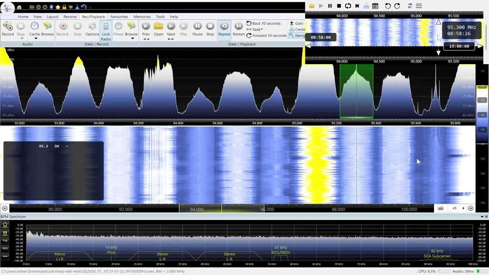
Task: Click the circle button atop BFM Spectrum sidebar
Action: point(5,224)
